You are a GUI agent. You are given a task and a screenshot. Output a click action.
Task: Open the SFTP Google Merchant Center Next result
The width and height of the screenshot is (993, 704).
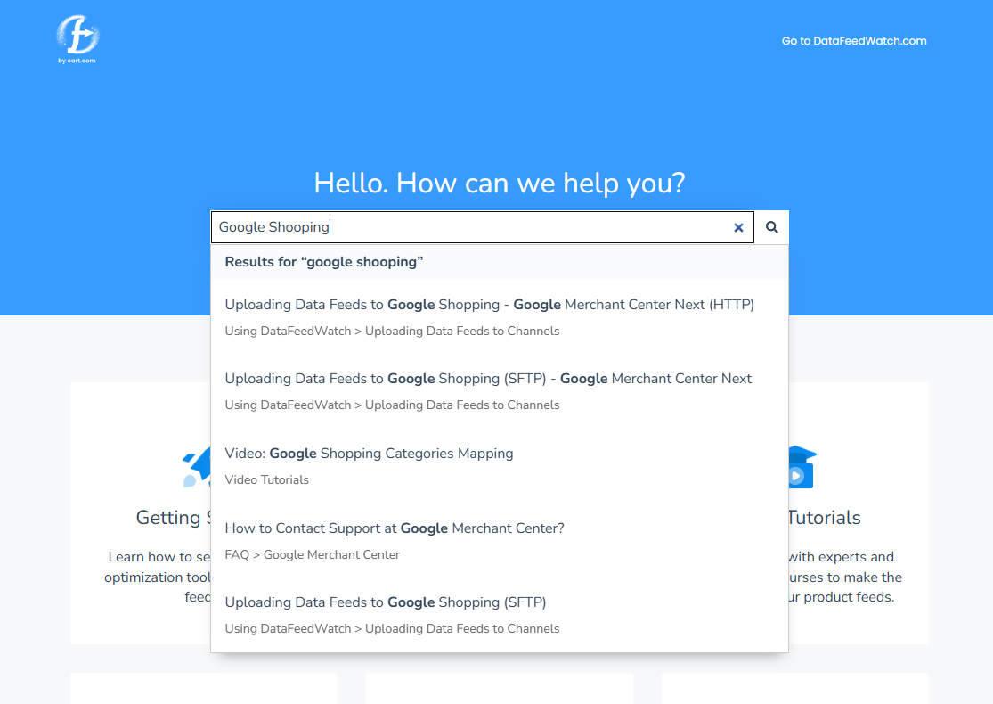click(x=488, y=378)
